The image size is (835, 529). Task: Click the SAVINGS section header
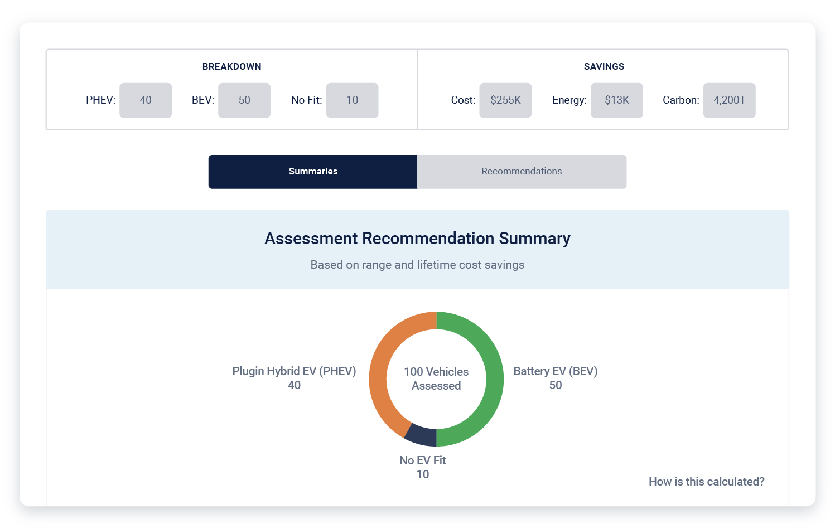point(604,66)
